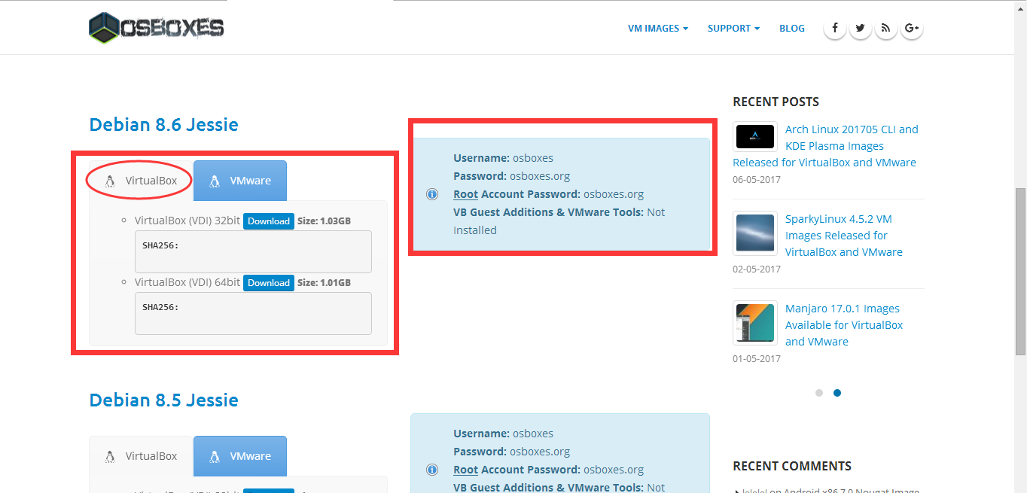
Task: Go to second recent posts slide dot
Action: (x=837, y=393)
